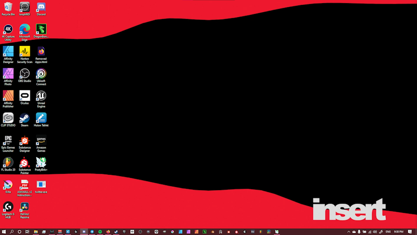Viewport: 417px width, 235px height.
Task: Open the Recycle Bin
Action: [8, 7]
